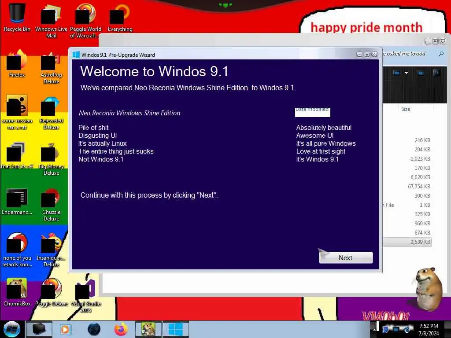
Task: Select the highlighted Explorer row sized 2,539 KB
Action: pyautogui.click(x=407, y=242)
